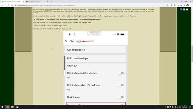
Task: Click the bold Fix This Video heading
Action: point(67,19)
